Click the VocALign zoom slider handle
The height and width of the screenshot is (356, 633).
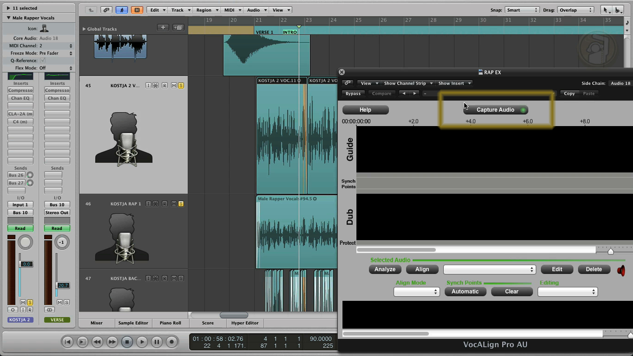611,251
